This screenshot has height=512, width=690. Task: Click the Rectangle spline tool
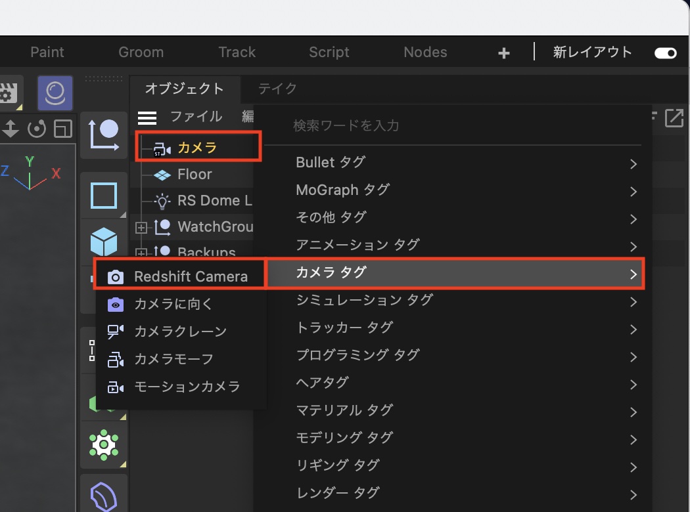click(x=104, y=196)
